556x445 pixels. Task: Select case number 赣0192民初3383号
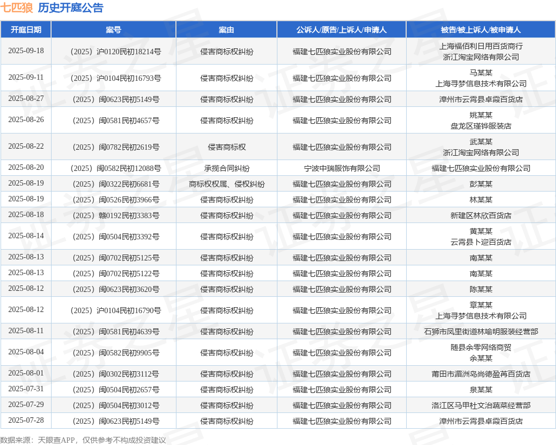pyautogui.click(x=116, y=216)
